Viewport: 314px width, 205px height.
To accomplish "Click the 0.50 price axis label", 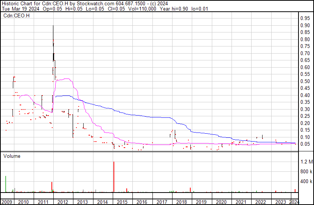I will 305,81.
